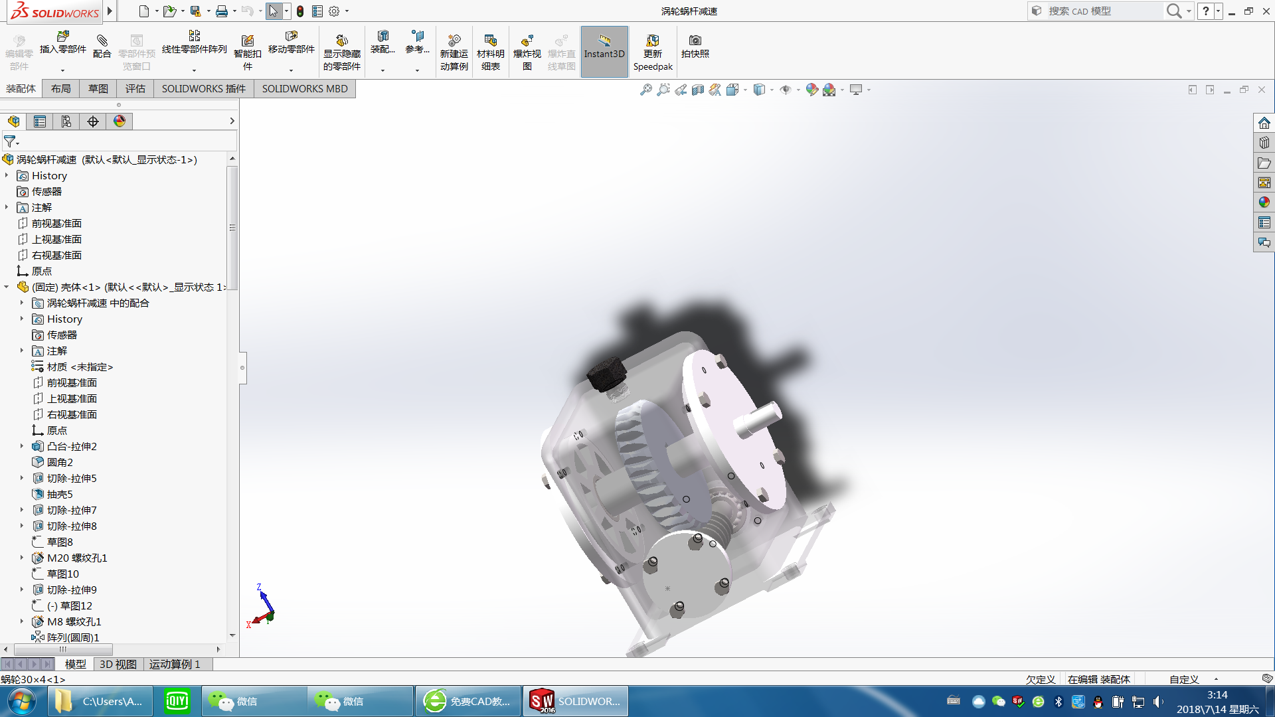Open the Linear Component Pattern dropdown arrow
Viewport: 1275px width, 717px height.
pyautogui.click(x=194, y=70)
